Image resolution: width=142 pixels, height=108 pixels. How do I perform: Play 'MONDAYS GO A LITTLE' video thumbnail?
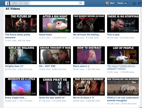(x=21, y=87)
